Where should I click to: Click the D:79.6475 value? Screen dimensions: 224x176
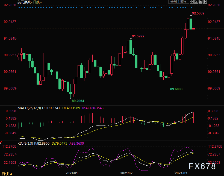pos(59,144)
